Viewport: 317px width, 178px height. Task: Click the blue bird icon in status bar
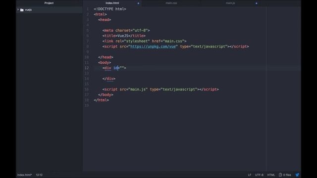click(x=297, y=175)
